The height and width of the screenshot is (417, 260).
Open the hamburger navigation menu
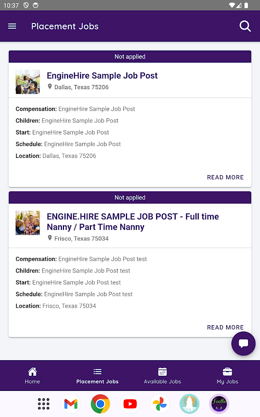click(12, 26)
